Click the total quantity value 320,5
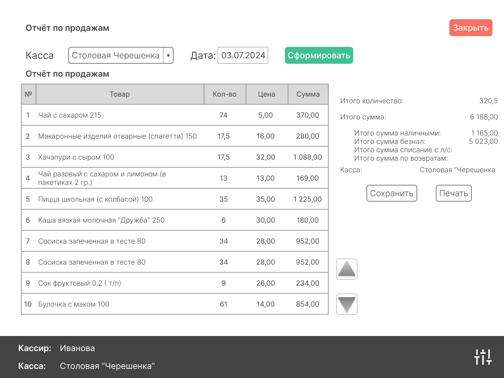The image size is (504, 378). pos(489,101)
